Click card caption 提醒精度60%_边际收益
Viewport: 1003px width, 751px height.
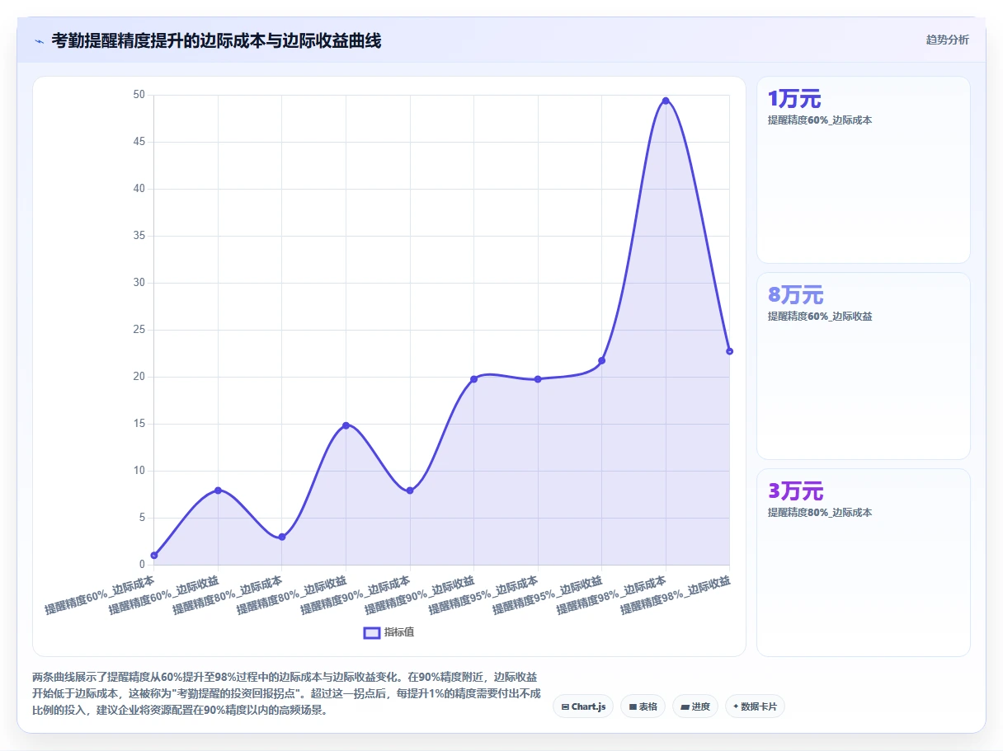[x=820, y=317]
